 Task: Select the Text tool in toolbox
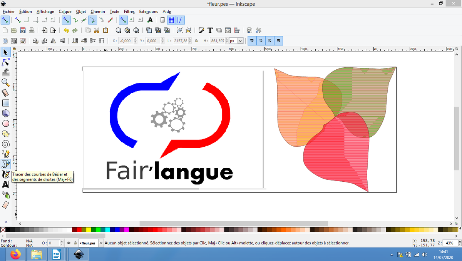pyautogui.click(x=5, y=184)
